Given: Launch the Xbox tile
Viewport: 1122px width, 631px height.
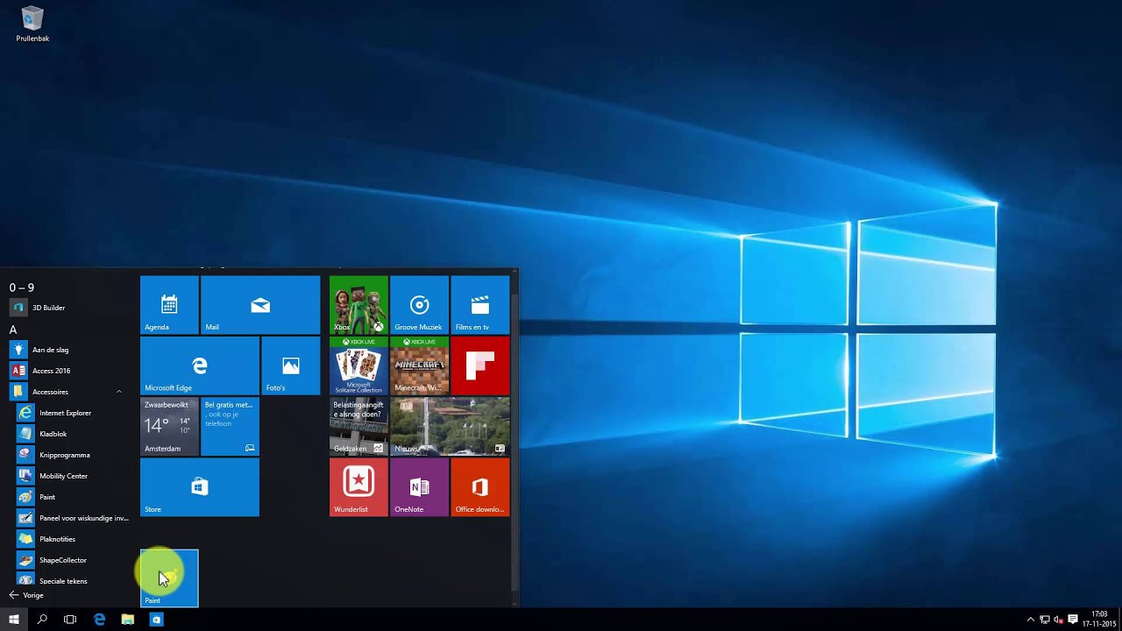Looking at the screenshot, I should click(x=359, y=305).
